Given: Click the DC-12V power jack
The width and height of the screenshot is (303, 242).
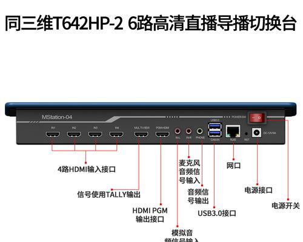Looking at the screenshot, I should point(256,132).
